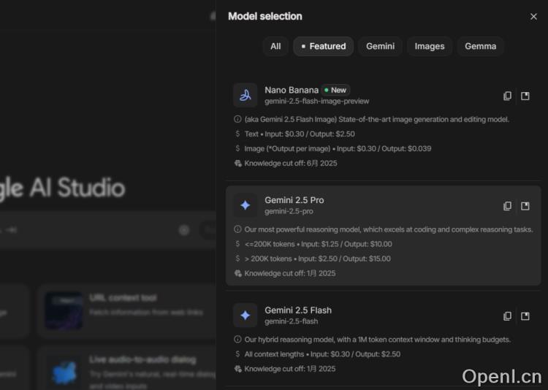
Task: Click the Gemini 2.5 Flash sparkle icon
Action: (x=246, y=316)
